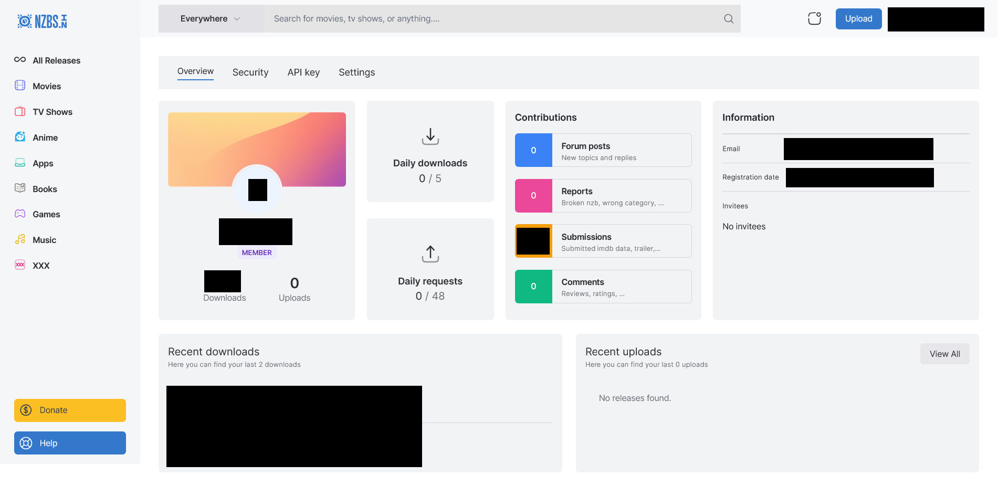Click the Daily downloads arrow icon
The height and width of the screenshot is (486, 998).
coord(430,136)
